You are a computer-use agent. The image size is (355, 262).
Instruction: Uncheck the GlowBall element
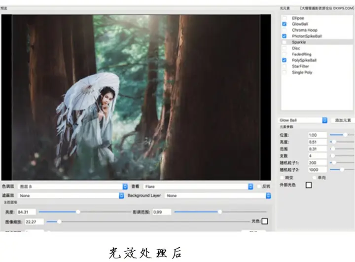point(284,24)
